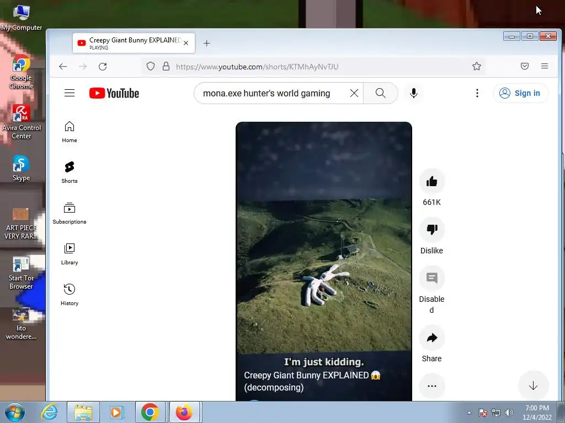Screen dimensions: 565x423
Task: Open YouTube settings three-dot menu
Action: (477, 93)
